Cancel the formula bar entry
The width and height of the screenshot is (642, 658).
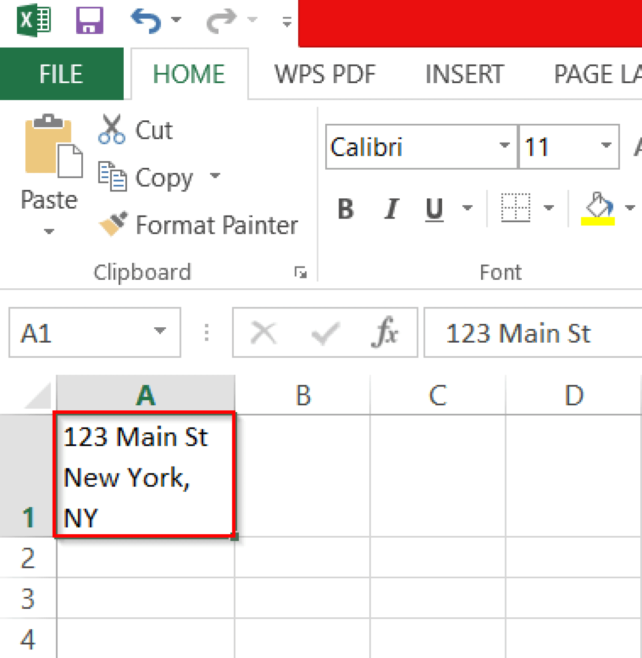pos(264,333)
